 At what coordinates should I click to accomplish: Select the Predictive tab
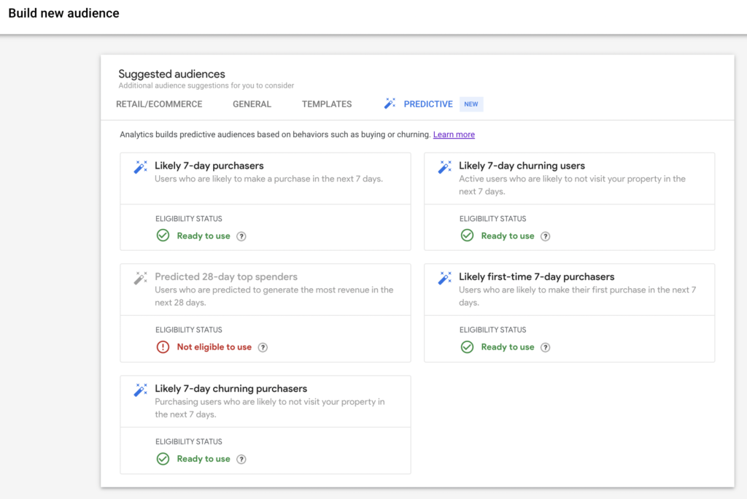pyautogui.click(x=428, y=104)
